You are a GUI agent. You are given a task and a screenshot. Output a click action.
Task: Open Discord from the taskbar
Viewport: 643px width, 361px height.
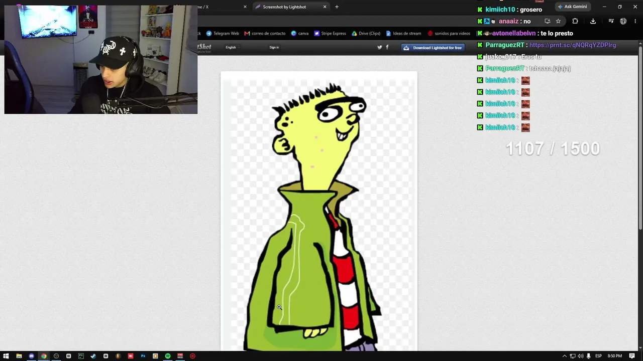coord(31,356)
